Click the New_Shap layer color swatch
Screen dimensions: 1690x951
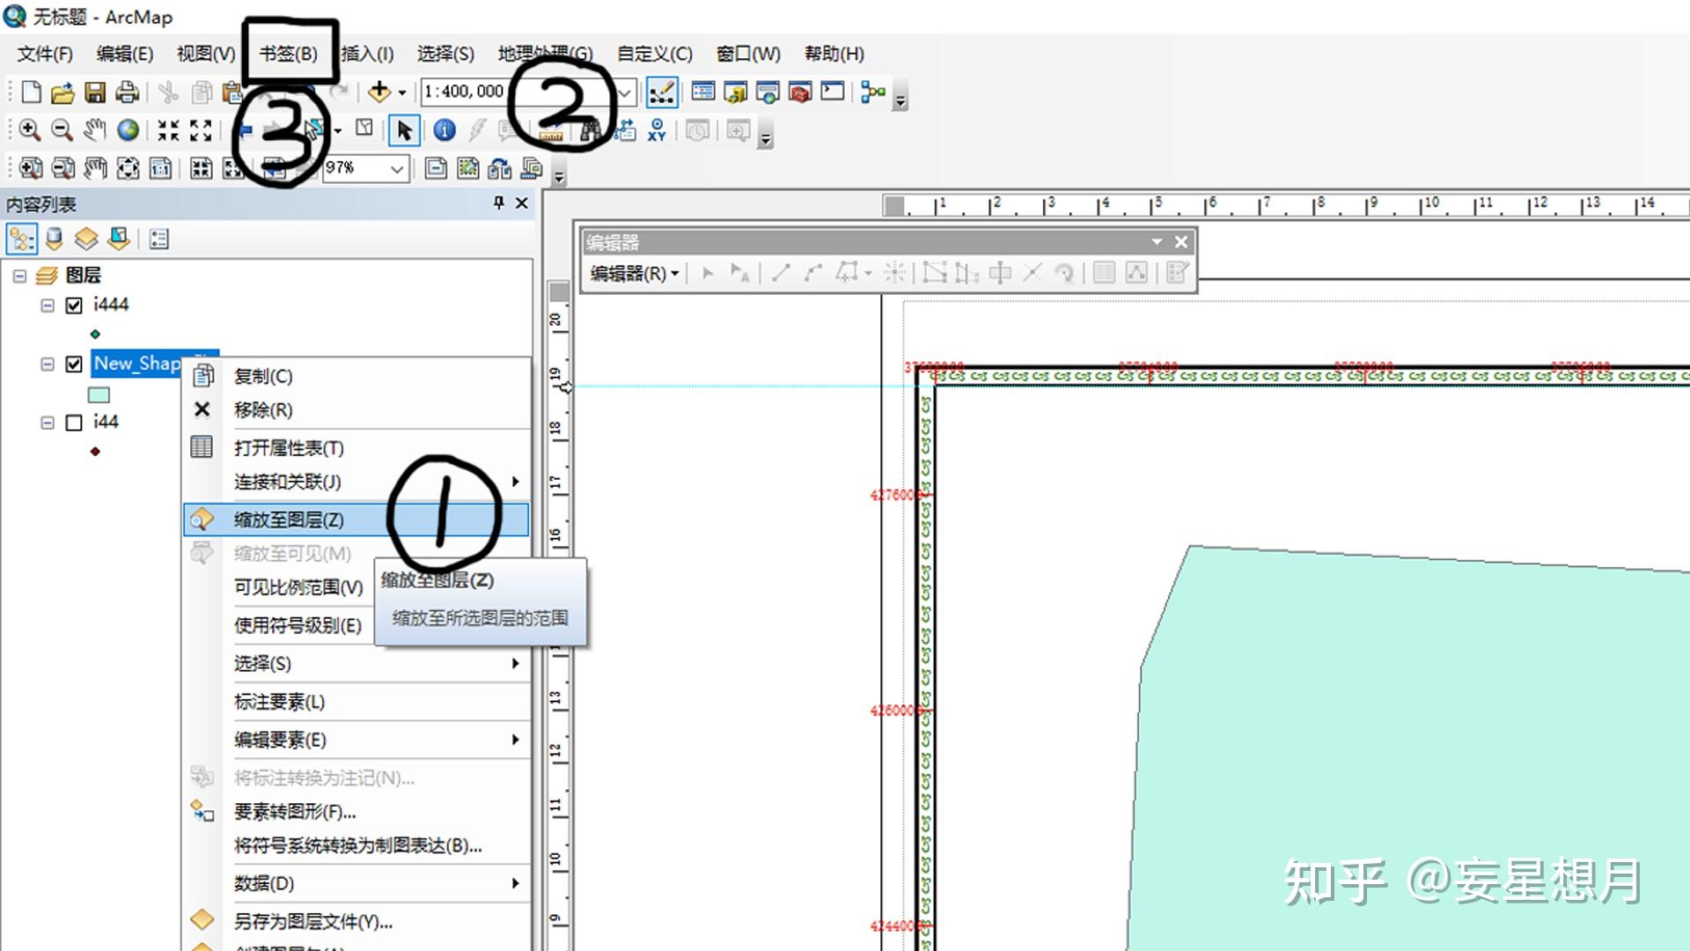[x=99, y=394]
